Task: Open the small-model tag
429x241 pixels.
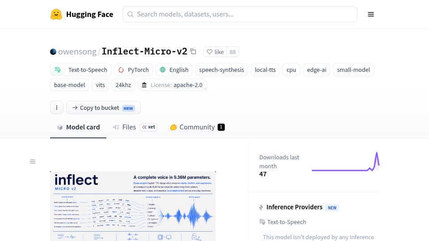Action: (353, 70)
